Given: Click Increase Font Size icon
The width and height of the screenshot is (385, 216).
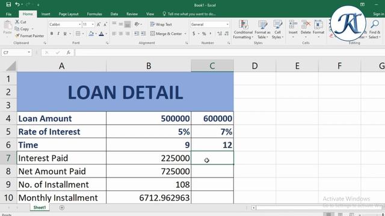Looking at the screenshot, I should point(99,25).
